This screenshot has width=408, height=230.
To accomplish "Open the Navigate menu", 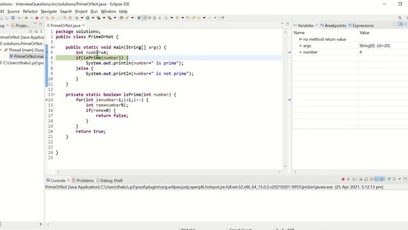I will pos(48,11).
